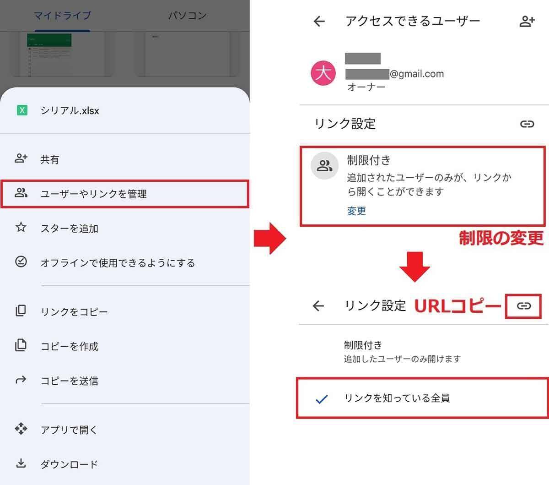549x485 pixels.
Task: Copy URL with the lower リンク設定 link icon
Action: [524, 306]
